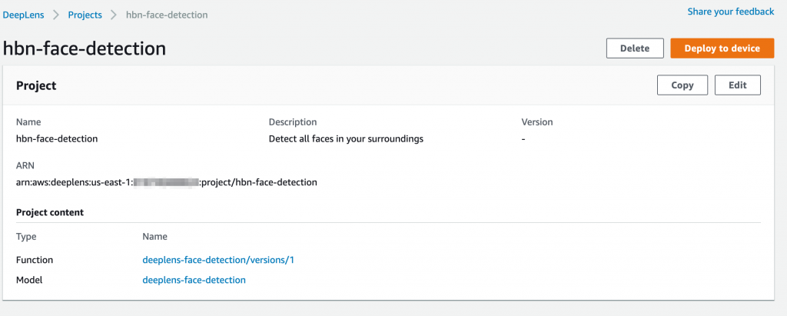The width and height of the screenshot is (787, 316).
Task: Click the name value hbn-face-detection
Action: 57,139
